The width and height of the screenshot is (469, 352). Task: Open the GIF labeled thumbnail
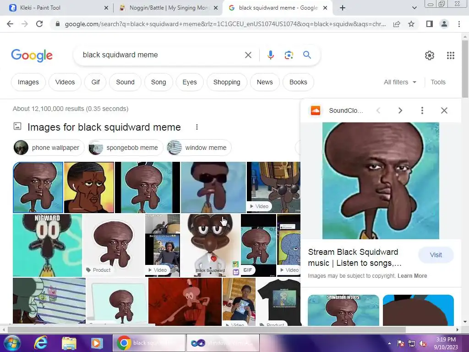pyautogui.click(x=258, y=245)
